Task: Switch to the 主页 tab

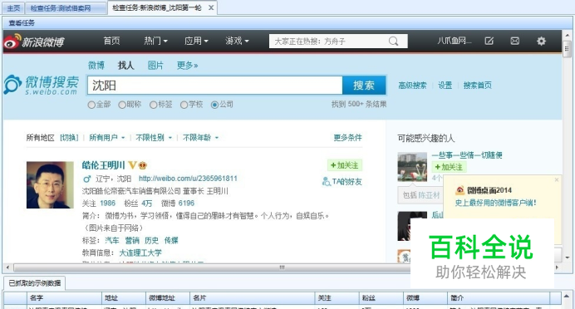Action: (13, 8)
